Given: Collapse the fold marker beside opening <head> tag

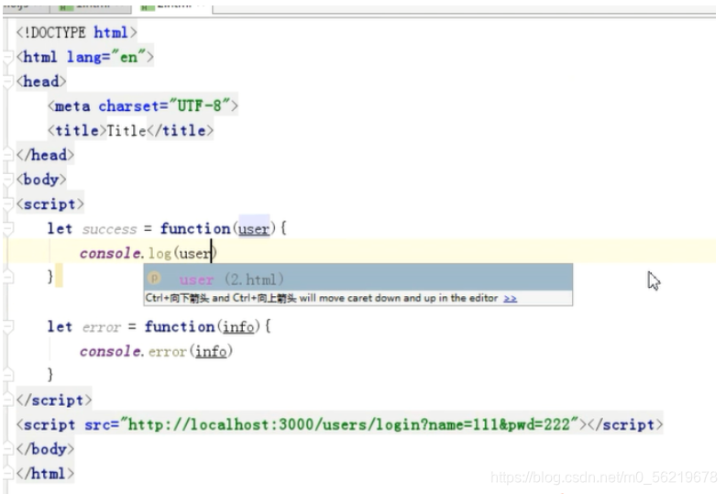Looking at the screenshot, I should pyautogui.click(x=7, y=82).
